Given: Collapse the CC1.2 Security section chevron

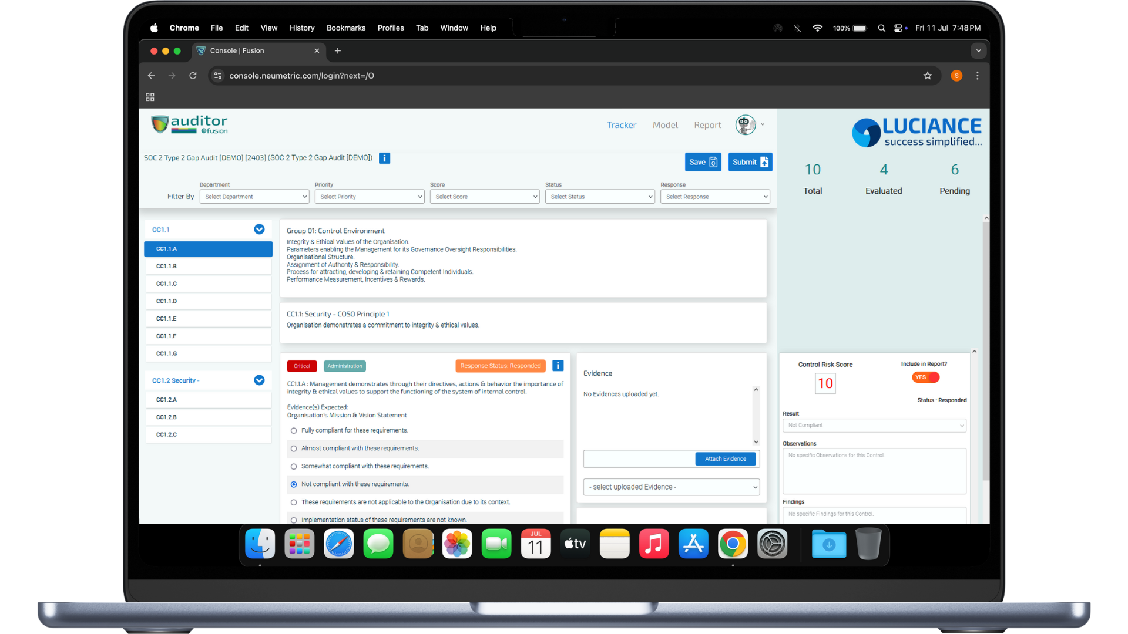Looking at the screenshot, I should [258, 380].
